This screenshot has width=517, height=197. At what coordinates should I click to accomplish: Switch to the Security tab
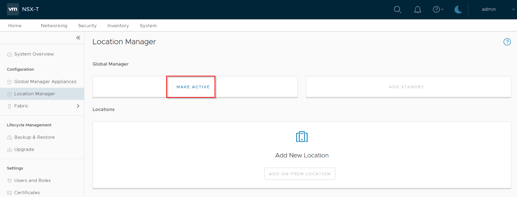pos(87,26)
